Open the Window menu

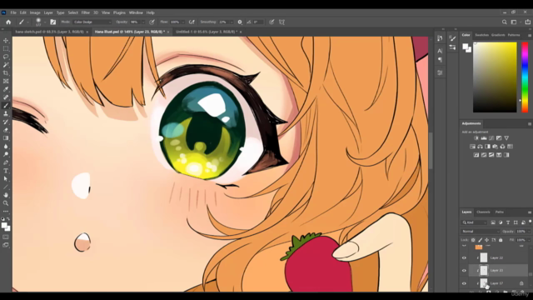click(136, 12)
